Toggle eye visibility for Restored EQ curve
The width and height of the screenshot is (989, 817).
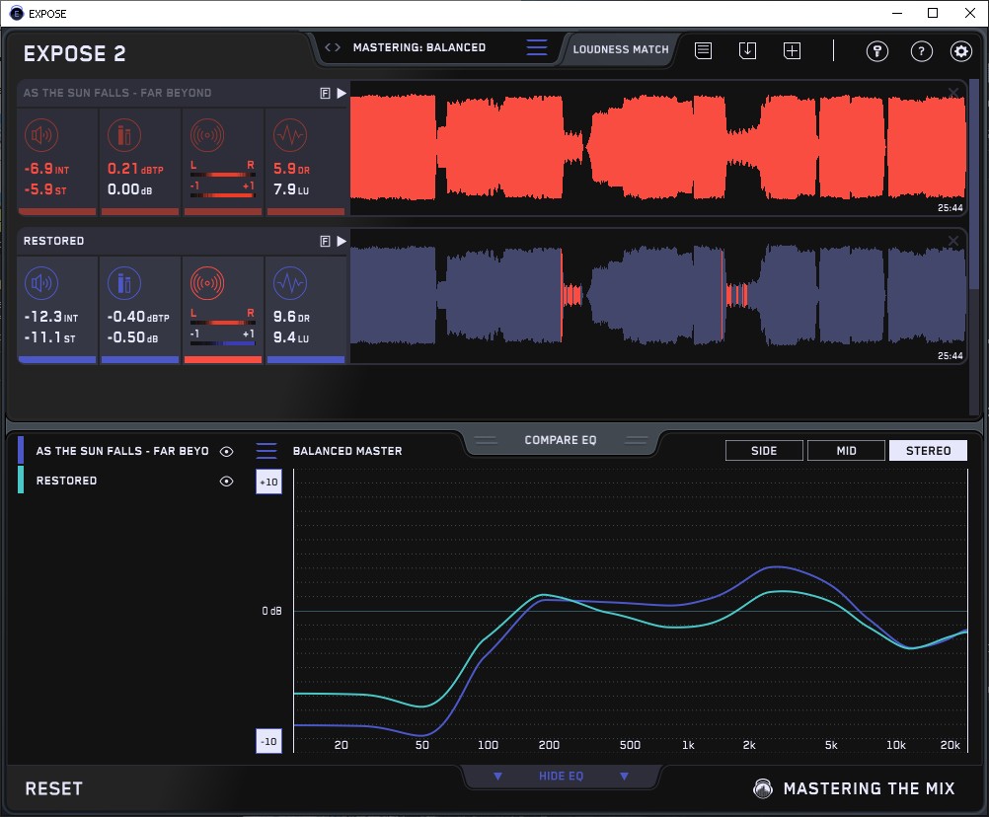227,481
